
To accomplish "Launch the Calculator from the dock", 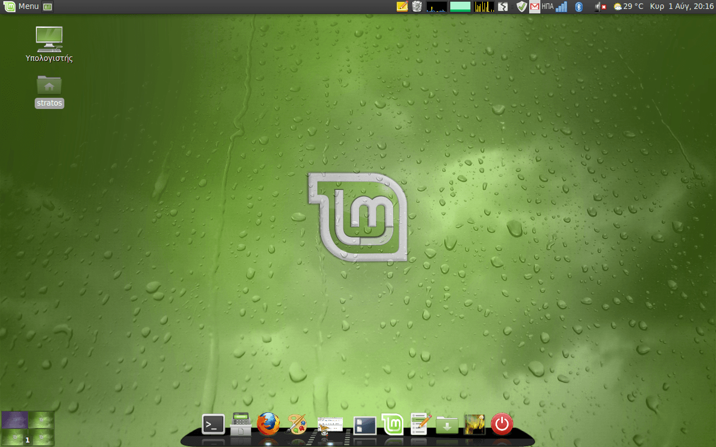I will tap(241, 424).
